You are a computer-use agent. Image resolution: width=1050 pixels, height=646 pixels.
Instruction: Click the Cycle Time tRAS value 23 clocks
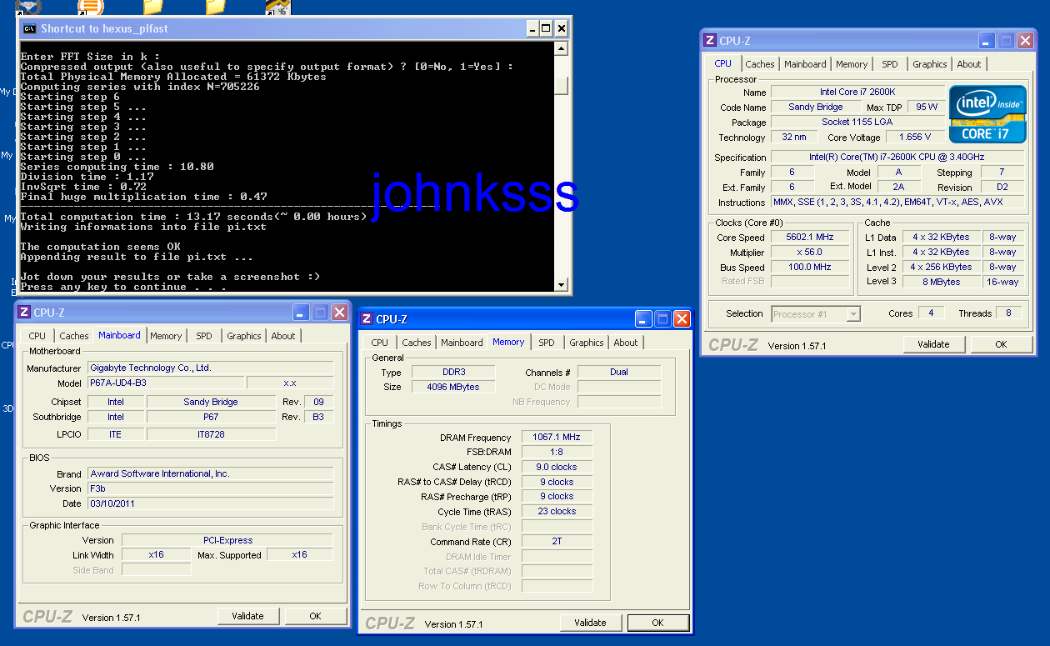click(x=557, y=512)
